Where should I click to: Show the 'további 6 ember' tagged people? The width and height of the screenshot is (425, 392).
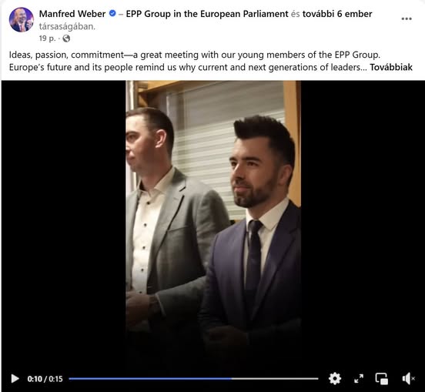pyautogui.click(x=337, y=14)
